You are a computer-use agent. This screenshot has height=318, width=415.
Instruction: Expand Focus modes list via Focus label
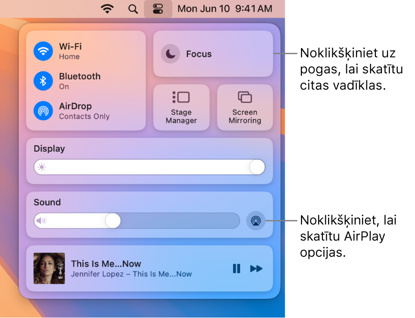point(199,54)
